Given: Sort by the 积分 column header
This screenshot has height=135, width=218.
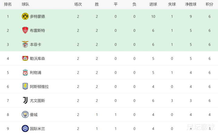Looking at the screenshot, I should (x=209, y=5).
